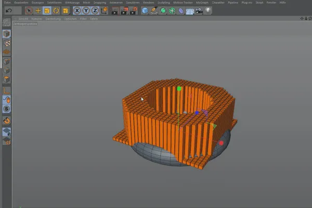
Task: Open the viewport Filter menu
Action: point(83,19)
